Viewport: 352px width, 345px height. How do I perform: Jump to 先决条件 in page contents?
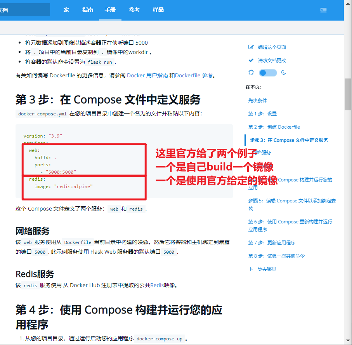click(x=258, y=100)
